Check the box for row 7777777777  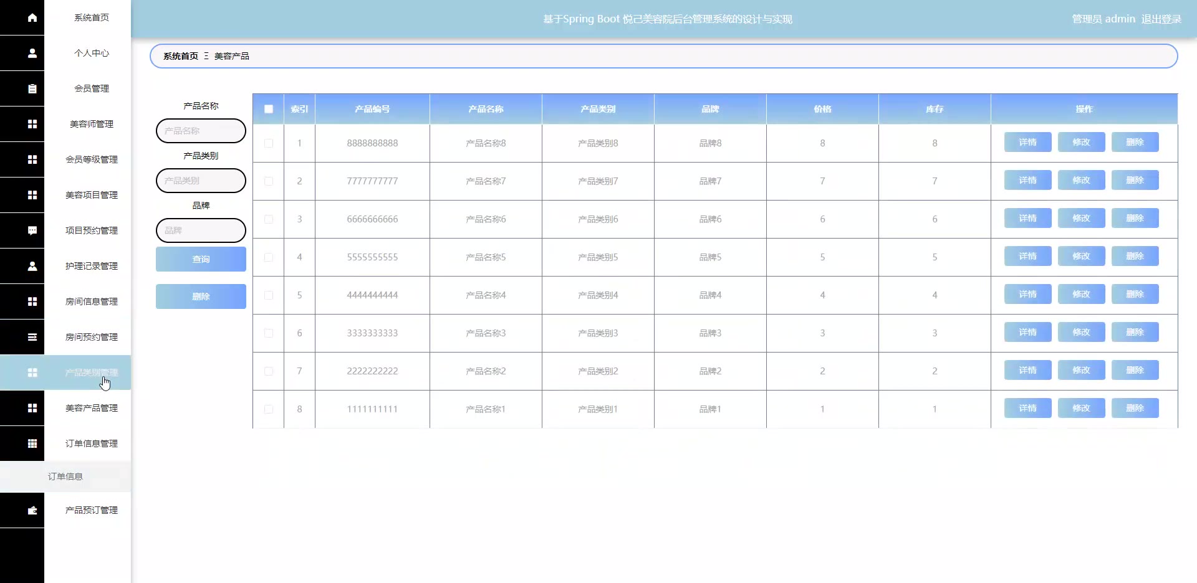coord(269,181)
